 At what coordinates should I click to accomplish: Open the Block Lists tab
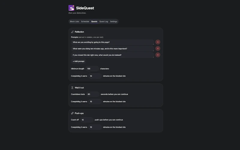point(74,21)
